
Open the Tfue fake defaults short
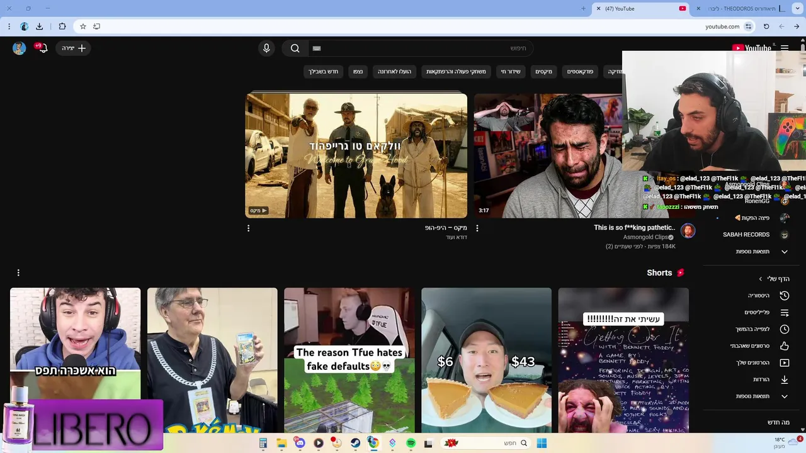click(349, 361)
